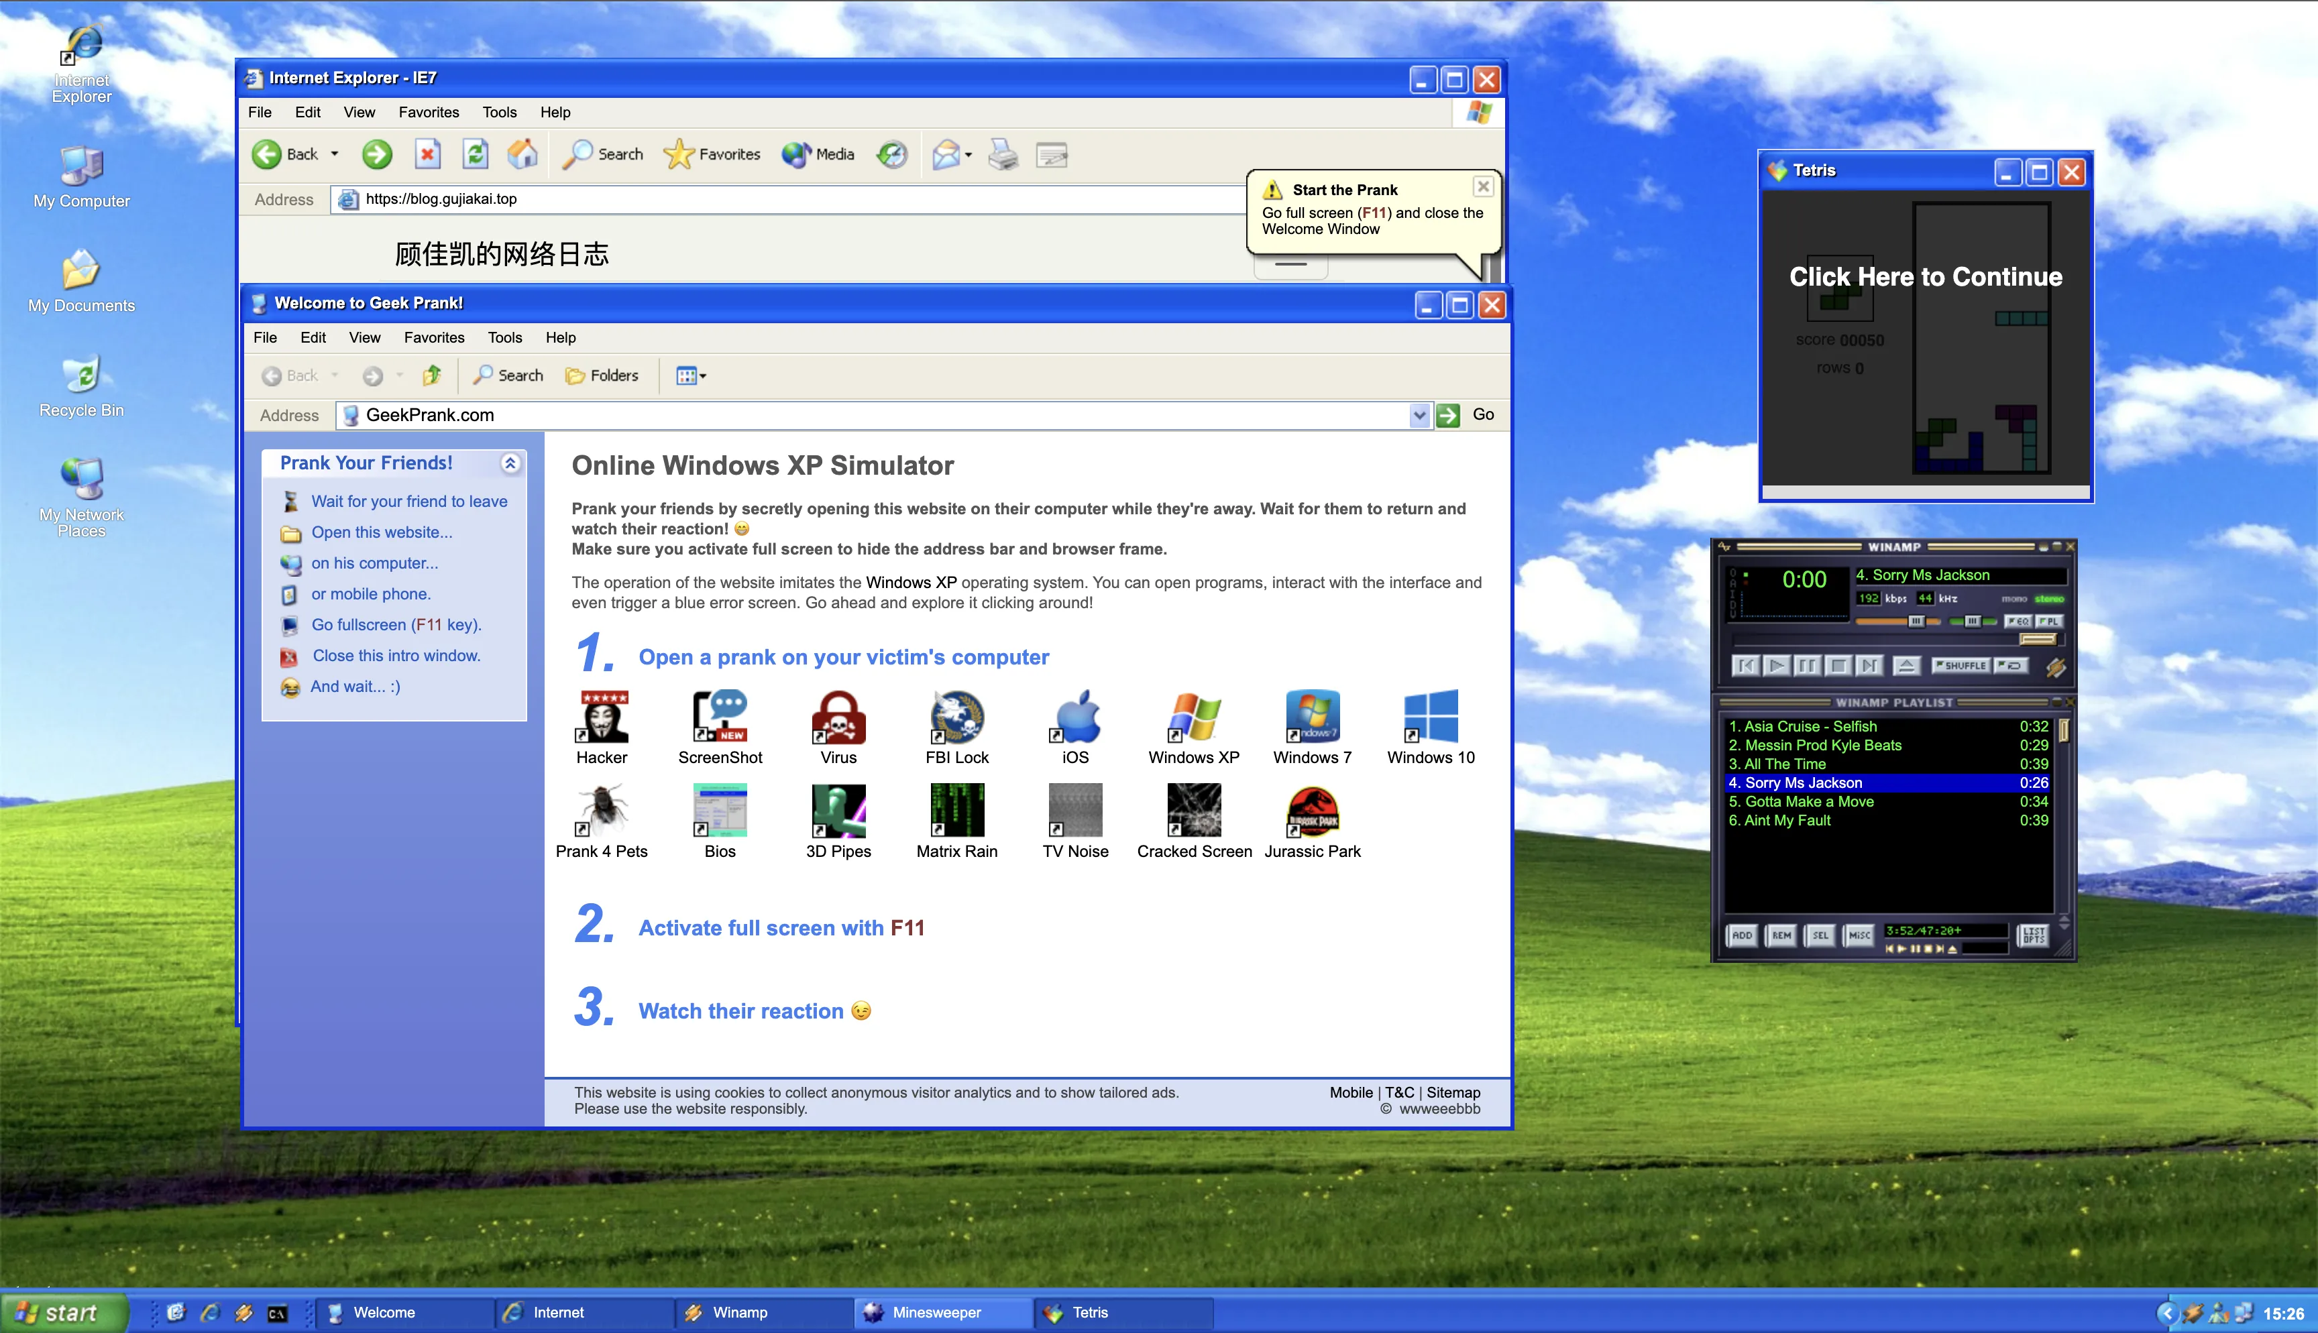
Task: Click the Print icon in Internet Explorer
Action: coord(1003,154)
